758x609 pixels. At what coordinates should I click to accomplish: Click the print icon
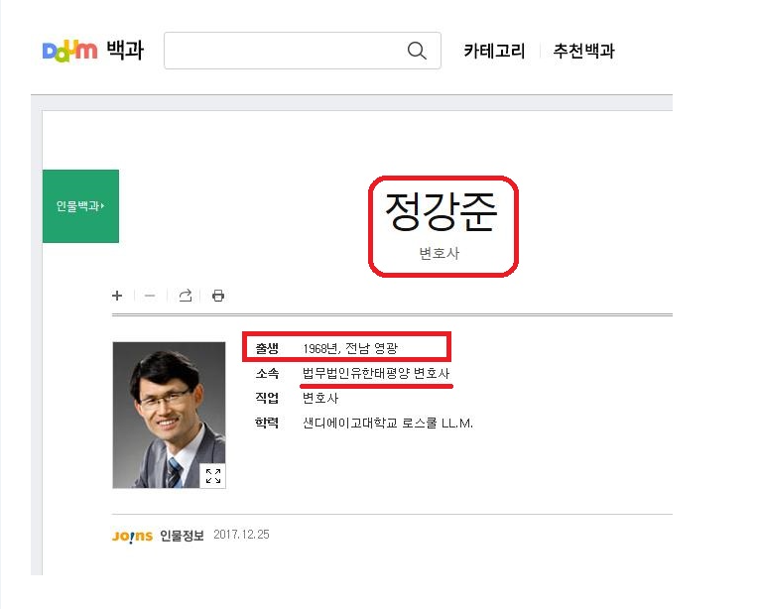[218, 295]
